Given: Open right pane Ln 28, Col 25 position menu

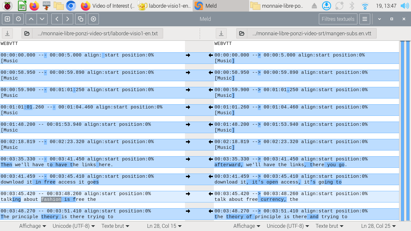Looking at the screenshot, I should [379, 226].
